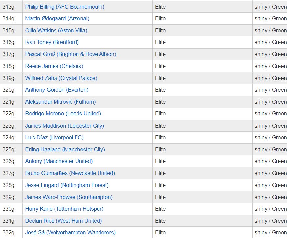
Task: Open the Harry Kane (Tottenham Hotspur) link
Action: (64, 209)
